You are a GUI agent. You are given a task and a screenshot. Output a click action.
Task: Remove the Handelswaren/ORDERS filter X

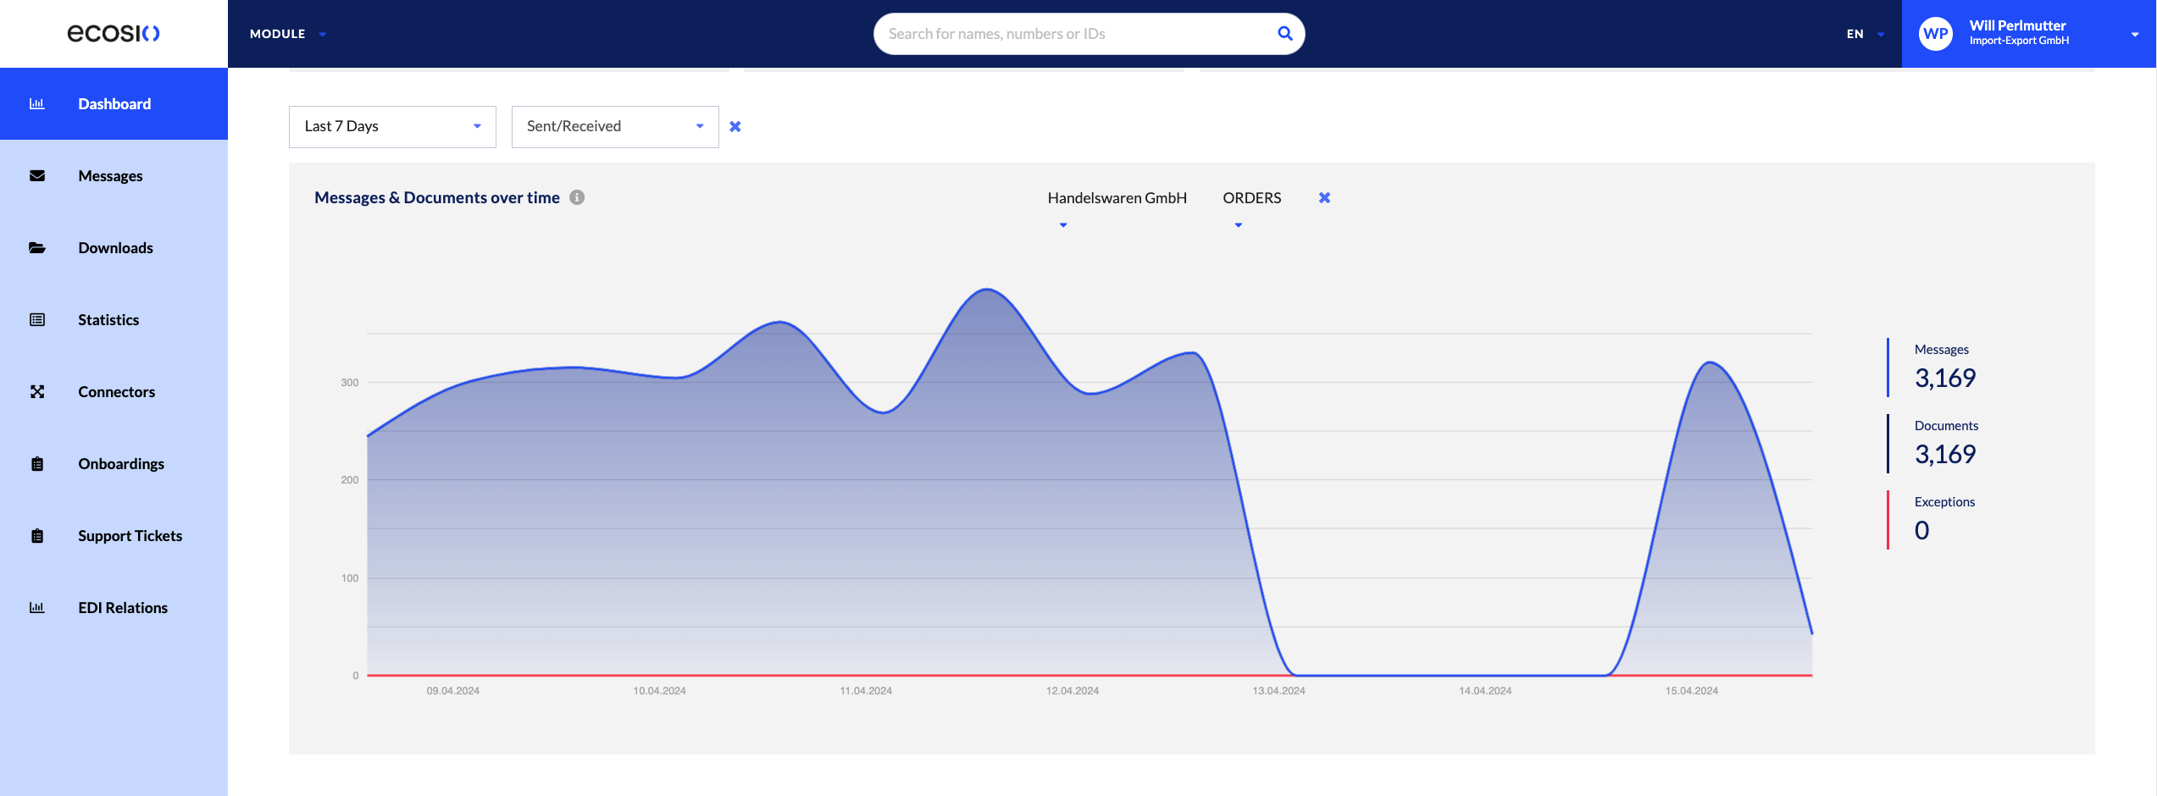coord(1324,197)
